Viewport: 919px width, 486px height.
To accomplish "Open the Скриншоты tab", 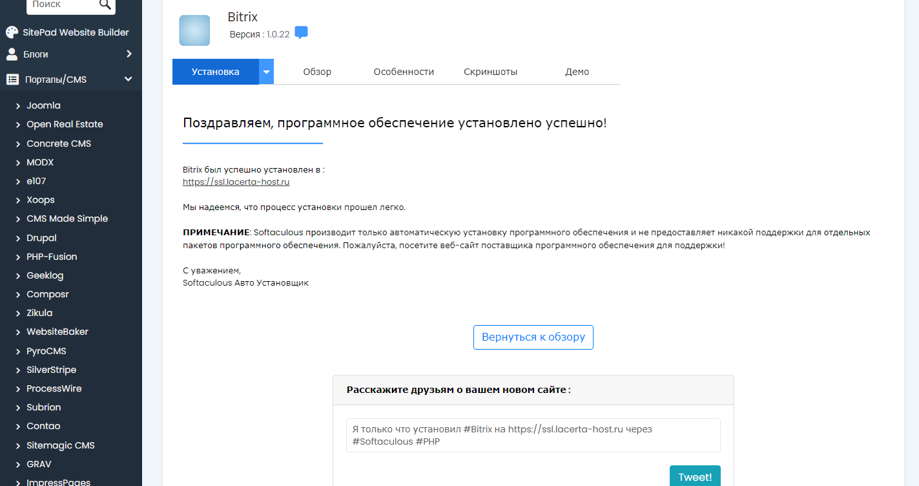I will pos(490,72).
